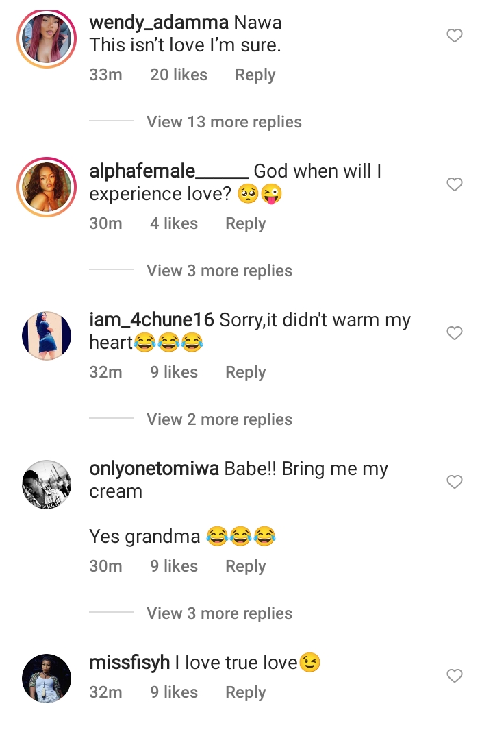Expand View 13 more replies
The height and width of the screenshot is (732, 493).
click(x=224, y=122)
